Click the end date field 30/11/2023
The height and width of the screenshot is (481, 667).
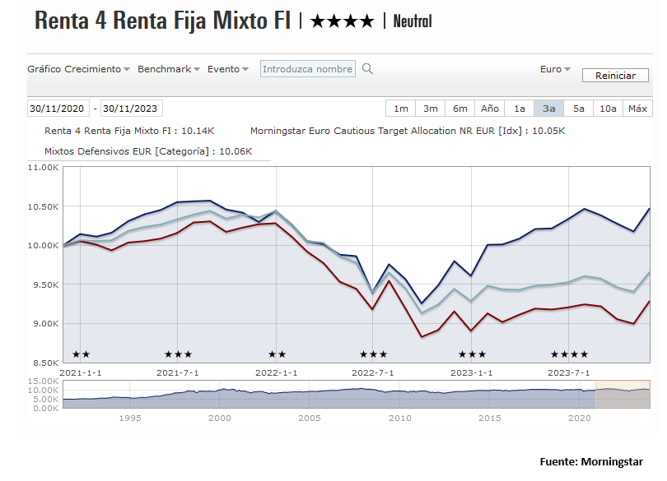(131, 109)
